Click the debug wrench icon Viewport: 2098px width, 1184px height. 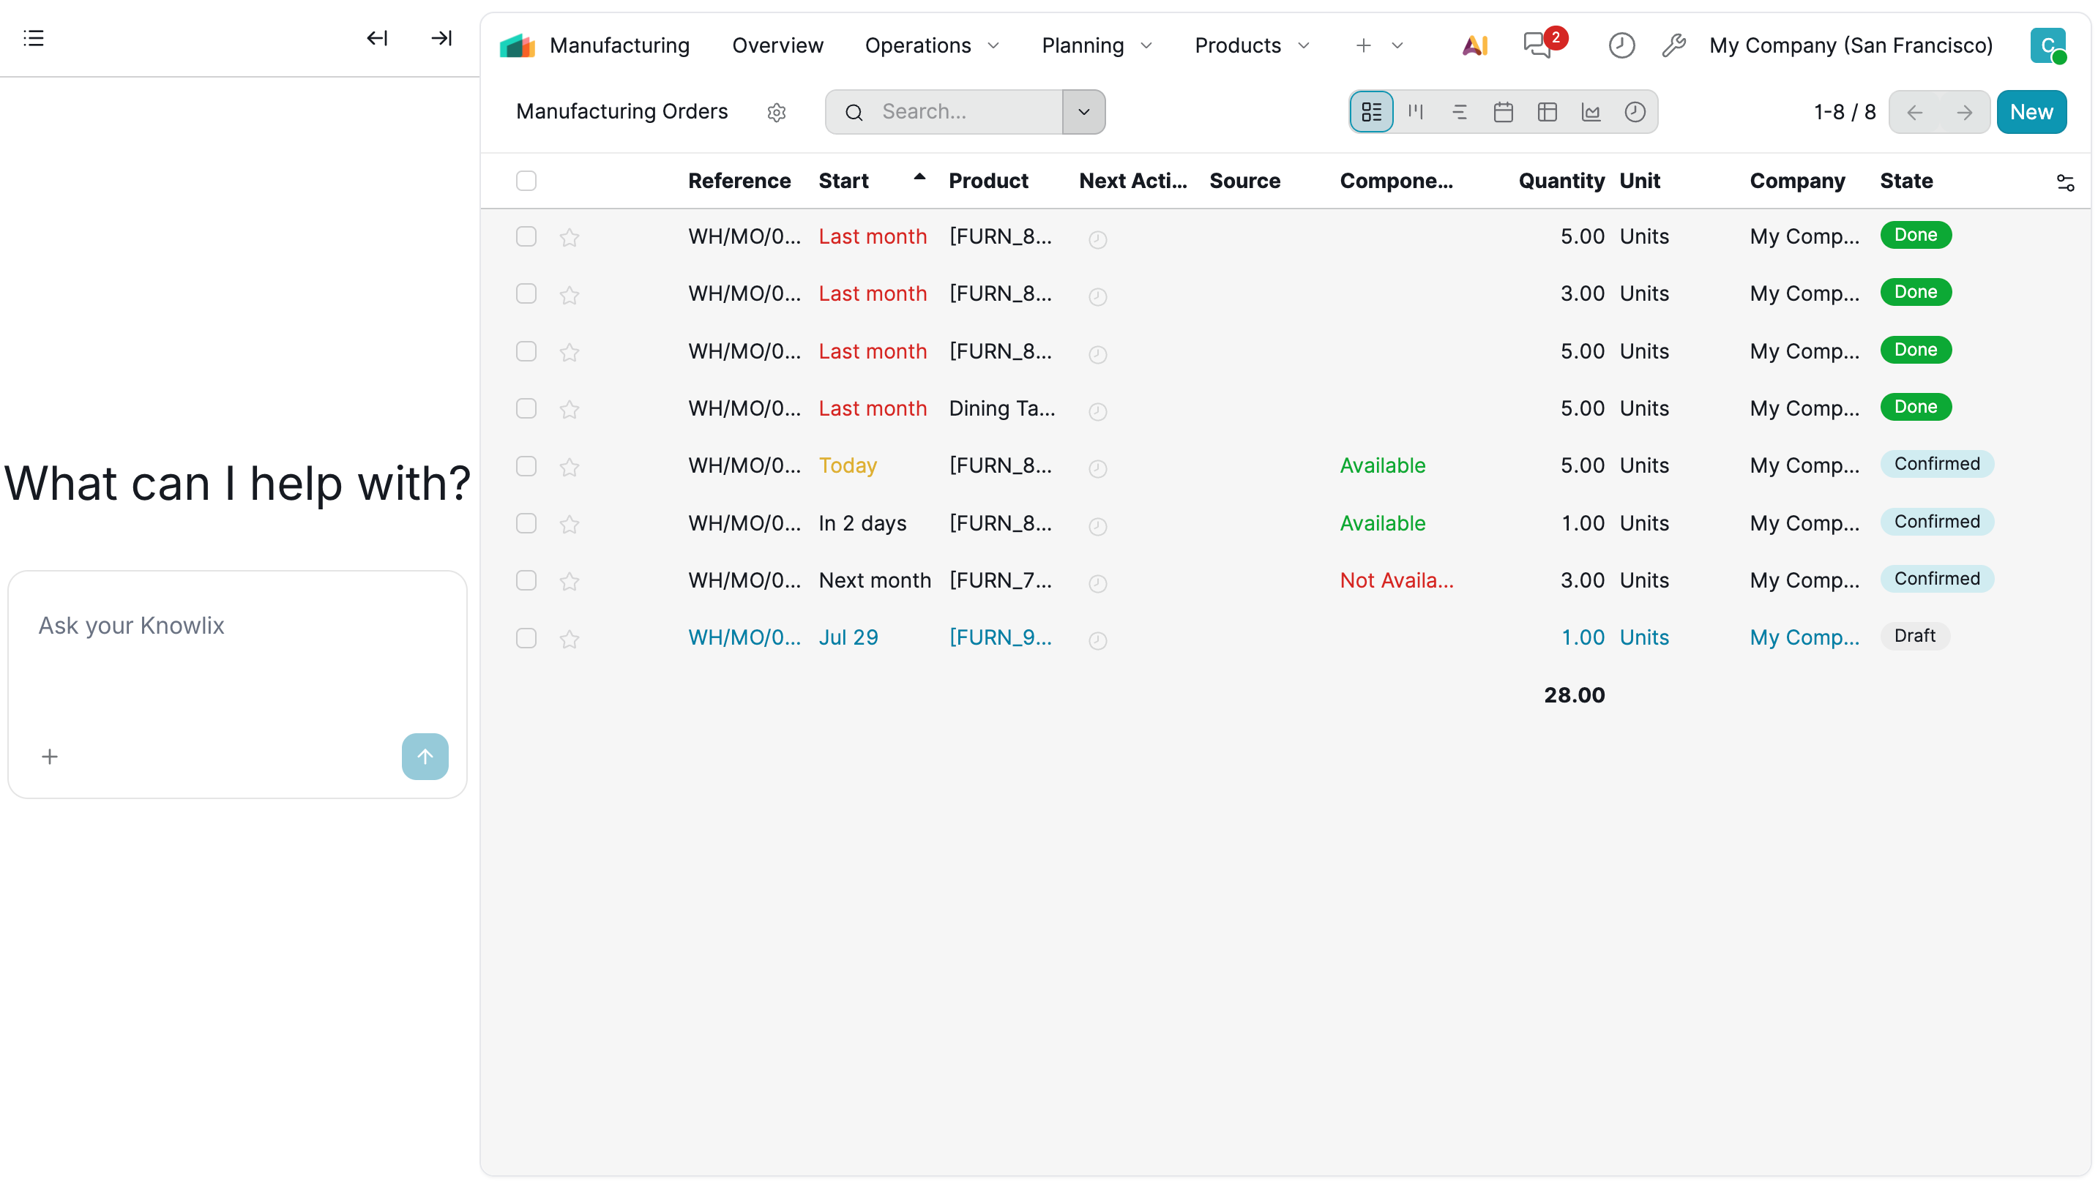point(1673,45)
